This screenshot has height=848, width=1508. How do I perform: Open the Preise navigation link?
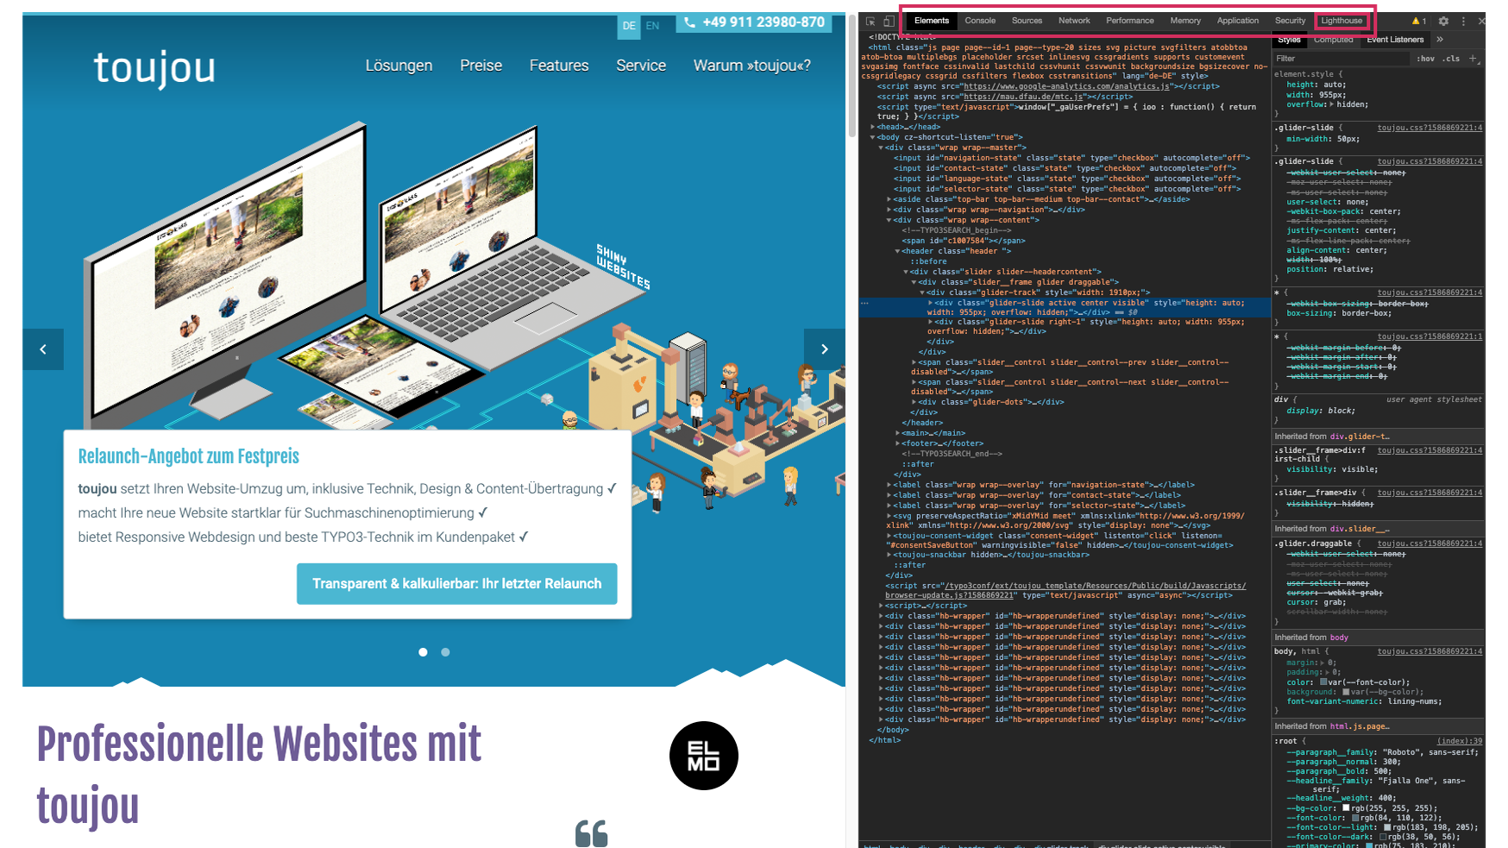point(481,66)
